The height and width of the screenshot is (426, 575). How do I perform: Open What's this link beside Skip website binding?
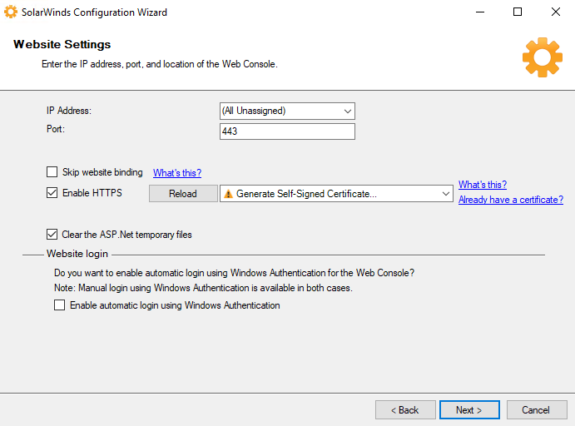point(177,173)
